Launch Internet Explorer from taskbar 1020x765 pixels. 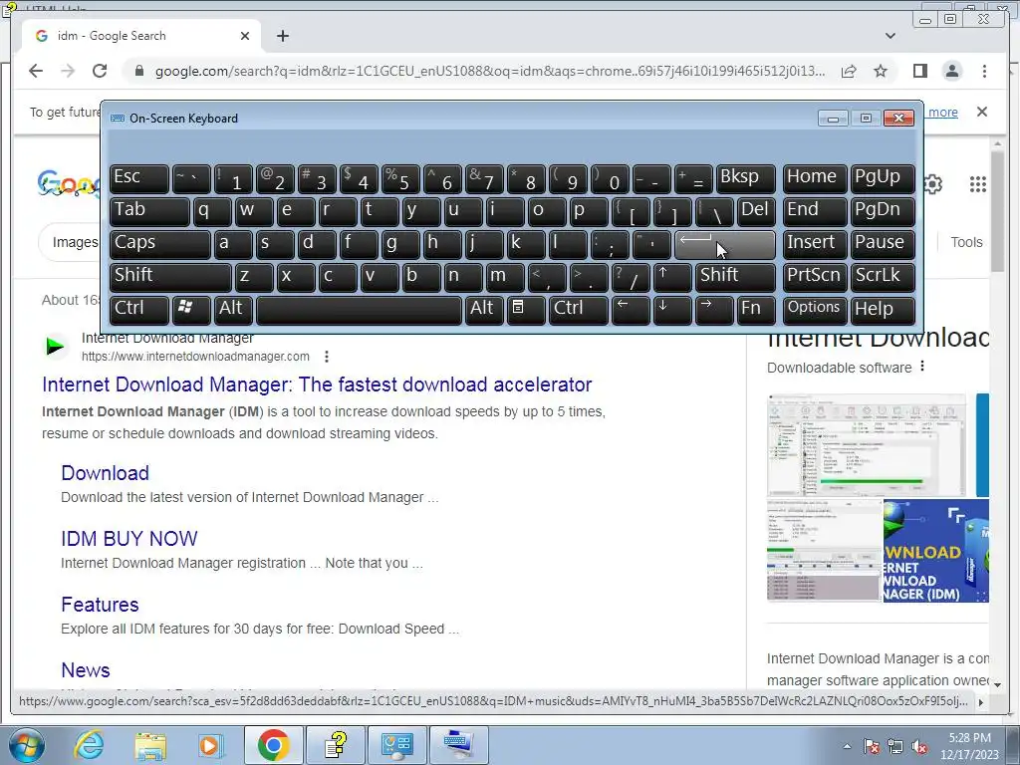tap(88, 745)
